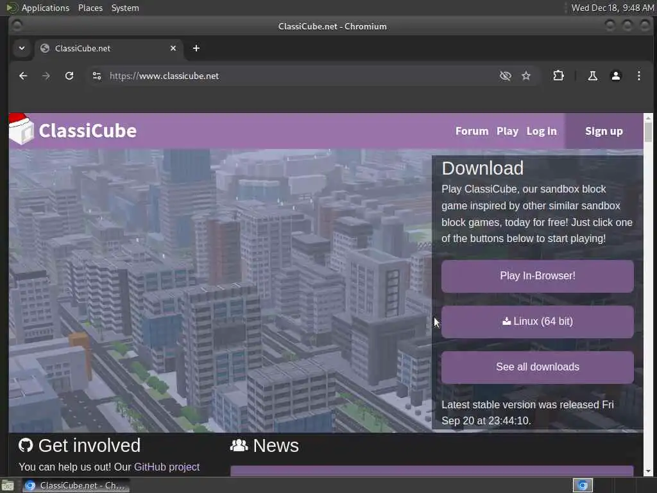The width and height of the screenshot is (657, 493).
Task: Click the Sign up button
Action: click(604, 131)
